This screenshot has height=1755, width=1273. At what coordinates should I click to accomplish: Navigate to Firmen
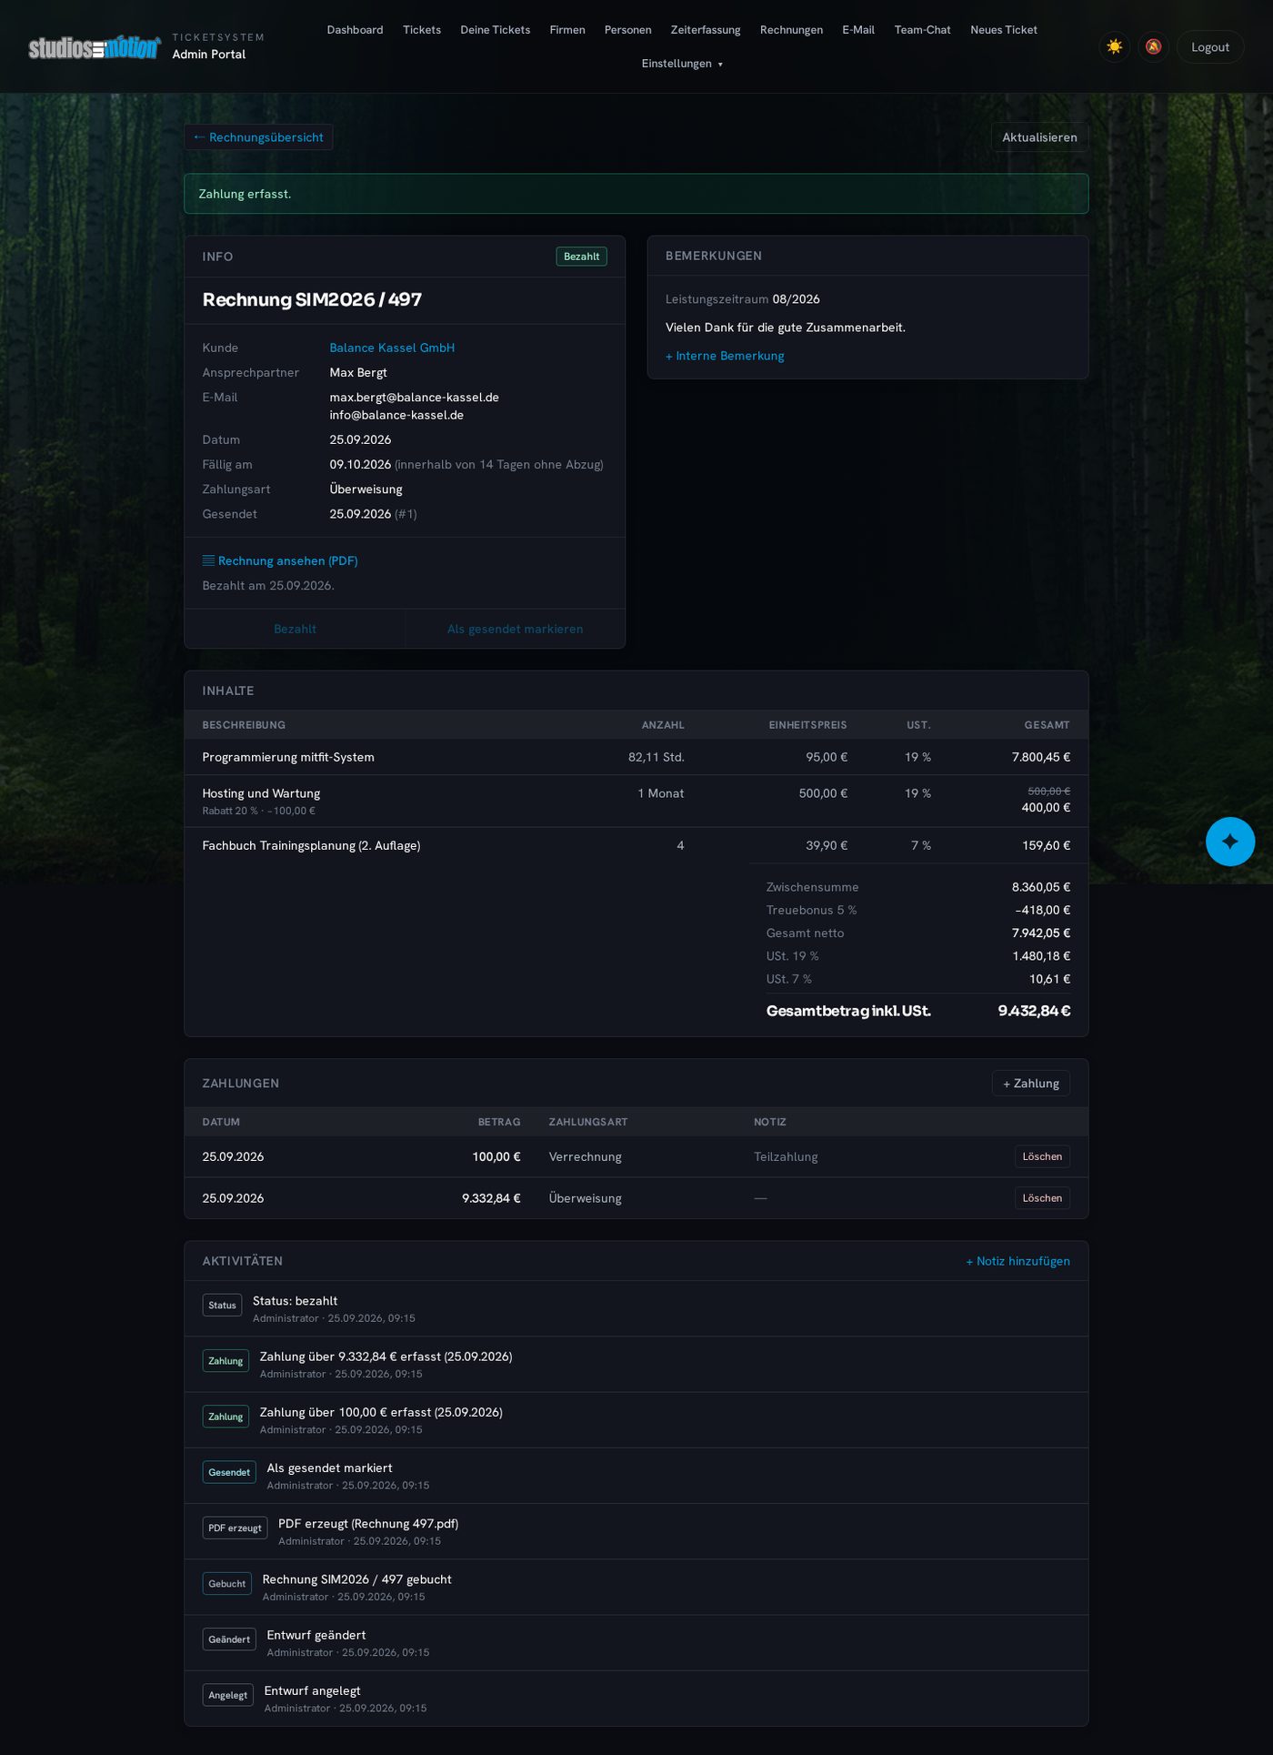point(567,30)
